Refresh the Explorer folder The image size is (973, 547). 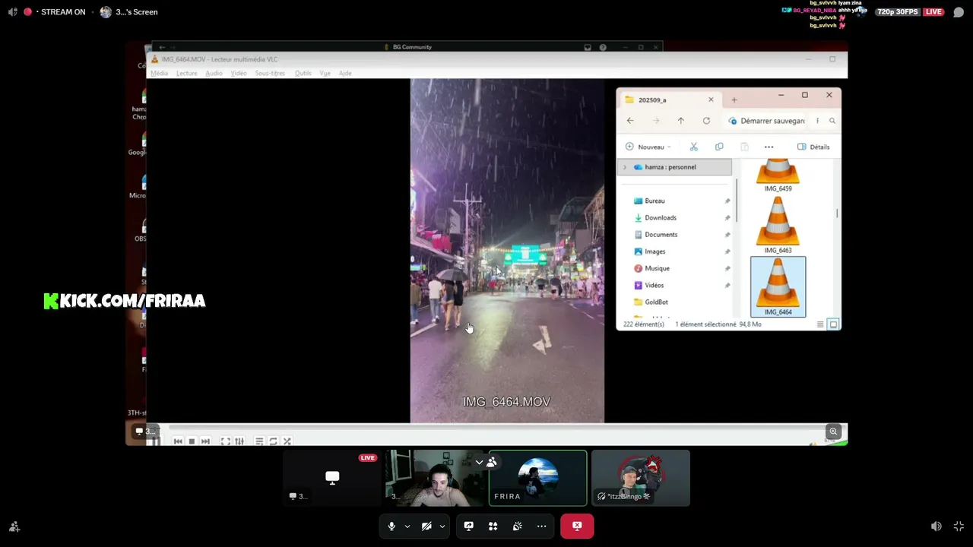coord(706,121)
